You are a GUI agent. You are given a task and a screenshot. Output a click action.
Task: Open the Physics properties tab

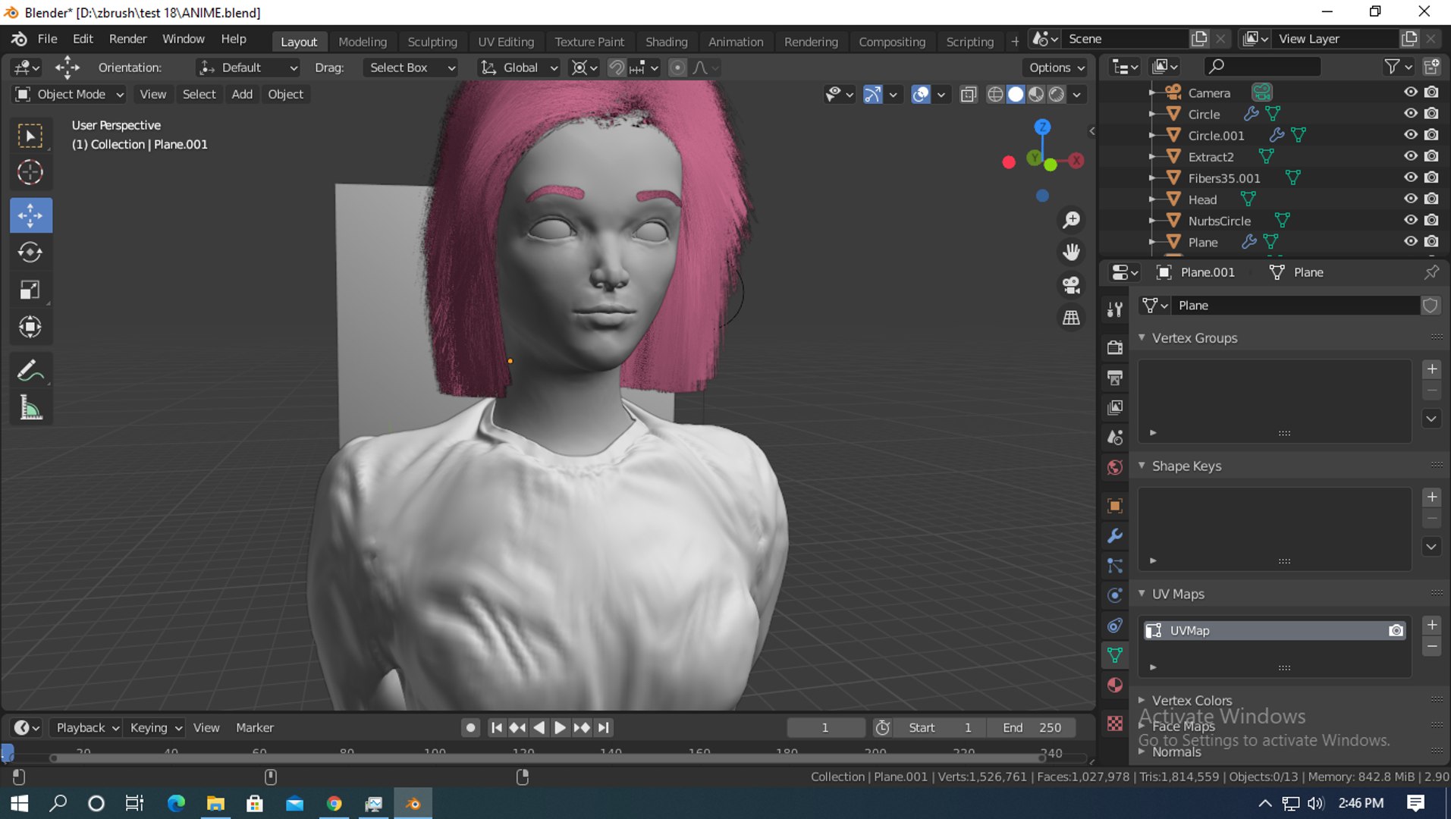[x=1115, y=595]
